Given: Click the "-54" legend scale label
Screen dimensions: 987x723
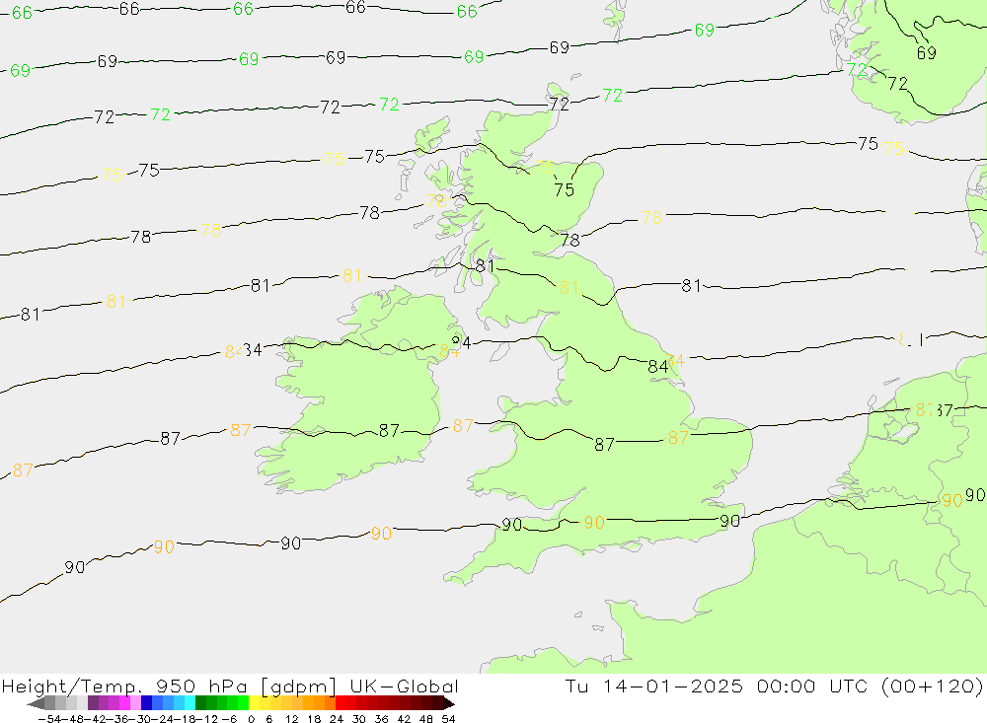Looking at the screenshot, I should [x=48, y=718].
